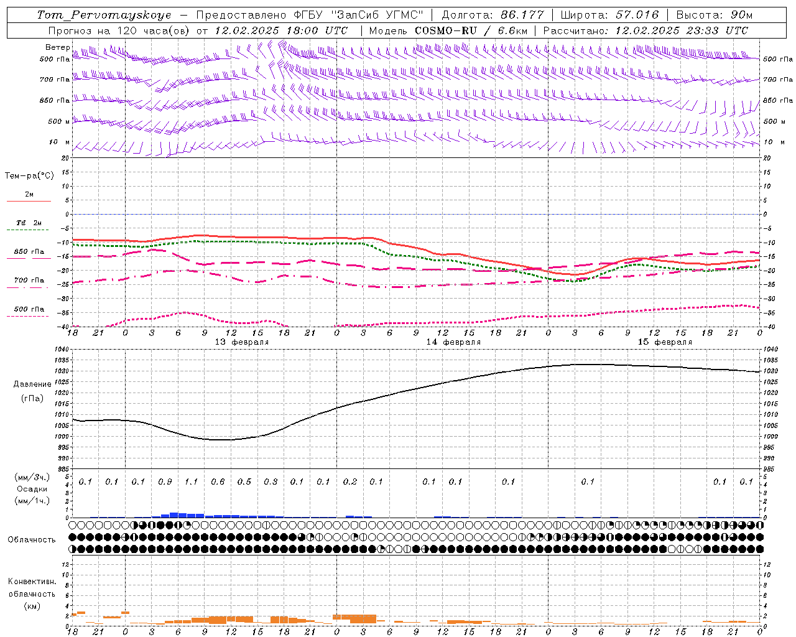Click the 1.1 precipitation value
This screenshot has height=637, width=796.
point(191,482)
